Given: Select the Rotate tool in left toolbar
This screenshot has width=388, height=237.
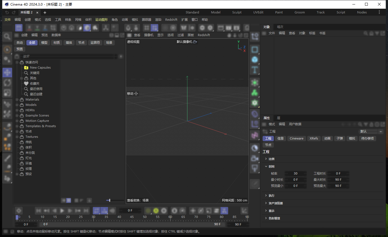Looking at the screenshot, I should click(7, 82).
